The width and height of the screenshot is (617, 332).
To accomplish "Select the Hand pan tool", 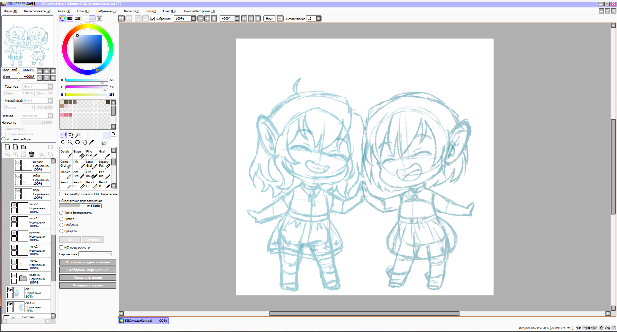I will click(84, 142).
